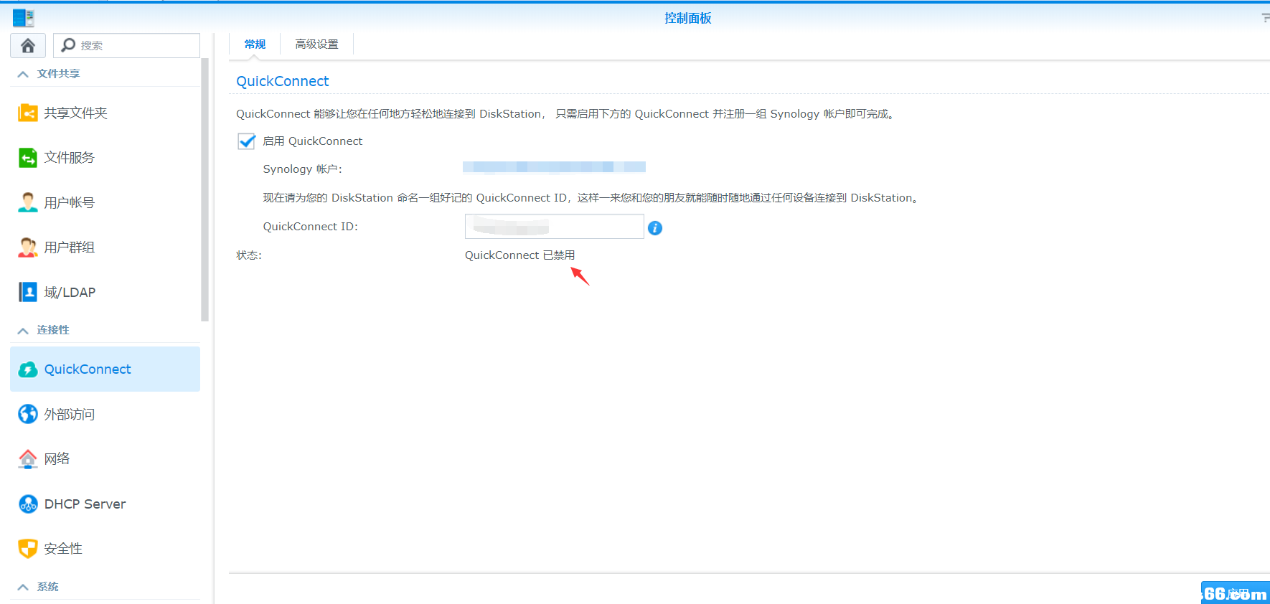
Task: Select 用户群组 label in sidebar
Action: (x=69, y=247)
